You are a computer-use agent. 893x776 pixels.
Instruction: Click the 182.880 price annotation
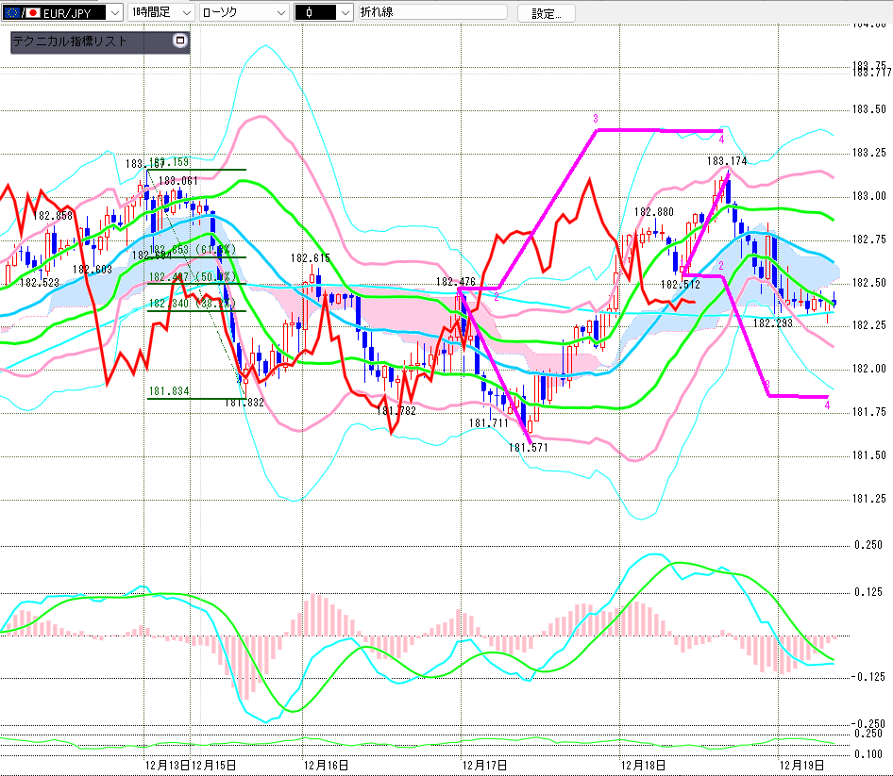pos(654,212)
